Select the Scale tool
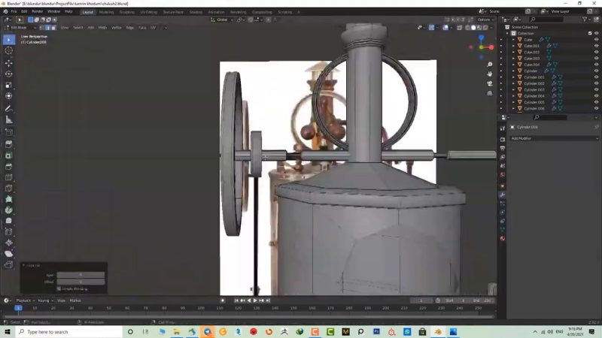This screenshot has height=338, width=602. (x=9, y=85)
